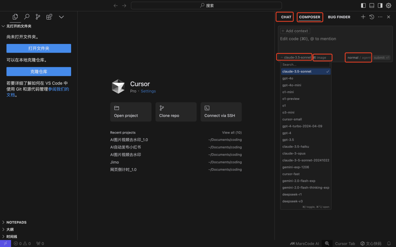The image size is (396, 247).
Task: Choose o3-mini from model list
Action: 305,112
